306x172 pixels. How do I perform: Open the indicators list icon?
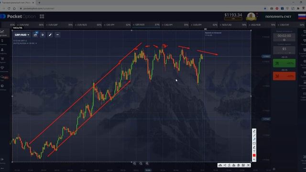tap(43, 35)
